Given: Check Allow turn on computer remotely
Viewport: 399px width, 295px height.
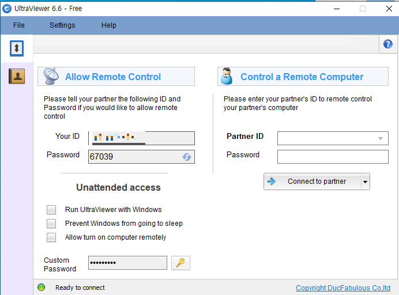Looking at the screenshot, I should [51, 237].
